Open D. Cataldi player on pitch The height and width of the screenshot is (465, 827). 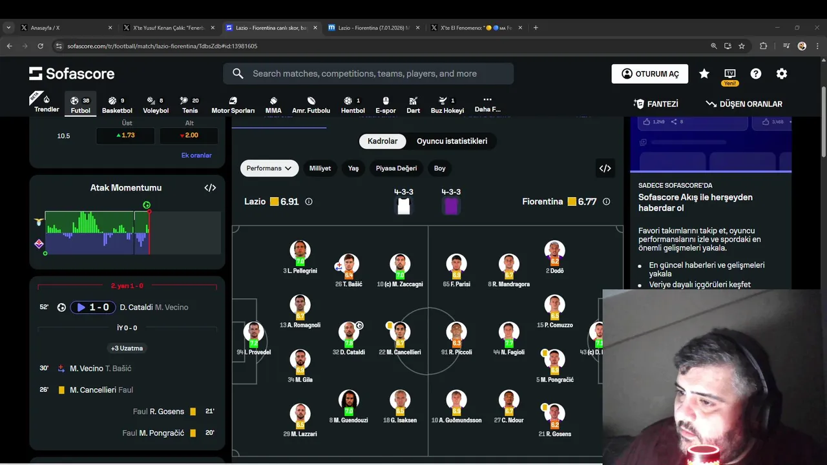(349, 338)
